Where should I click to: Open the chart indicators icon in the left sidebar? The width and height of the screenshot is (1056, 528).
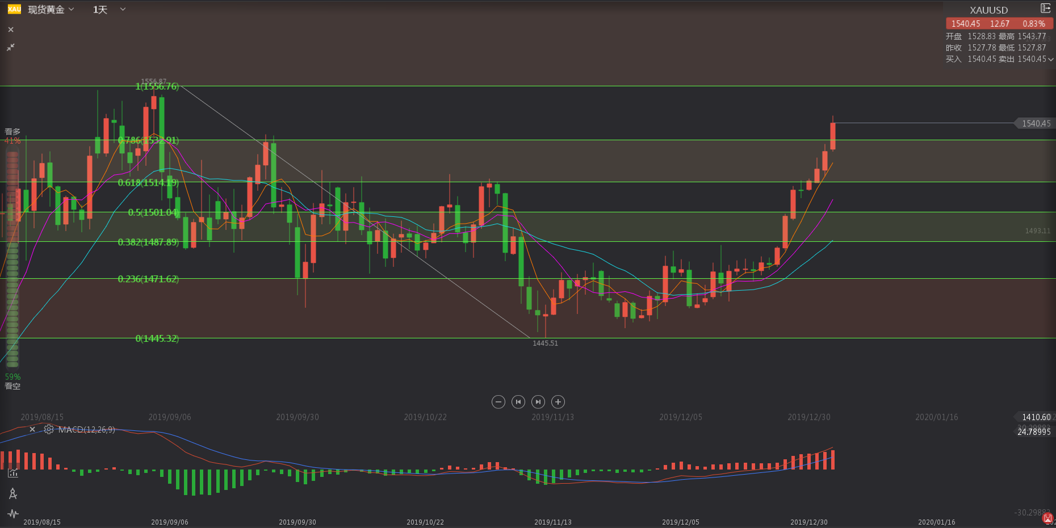pyautogui.click(x=12, y=473)
